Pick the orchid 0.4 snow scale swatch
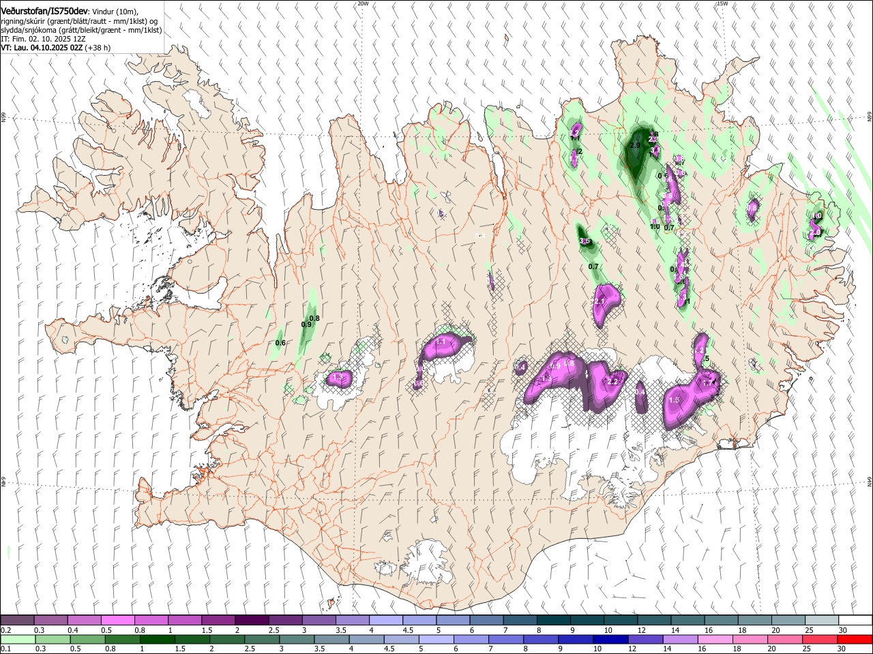Screen dimensions: 873x654 point(84,620)
